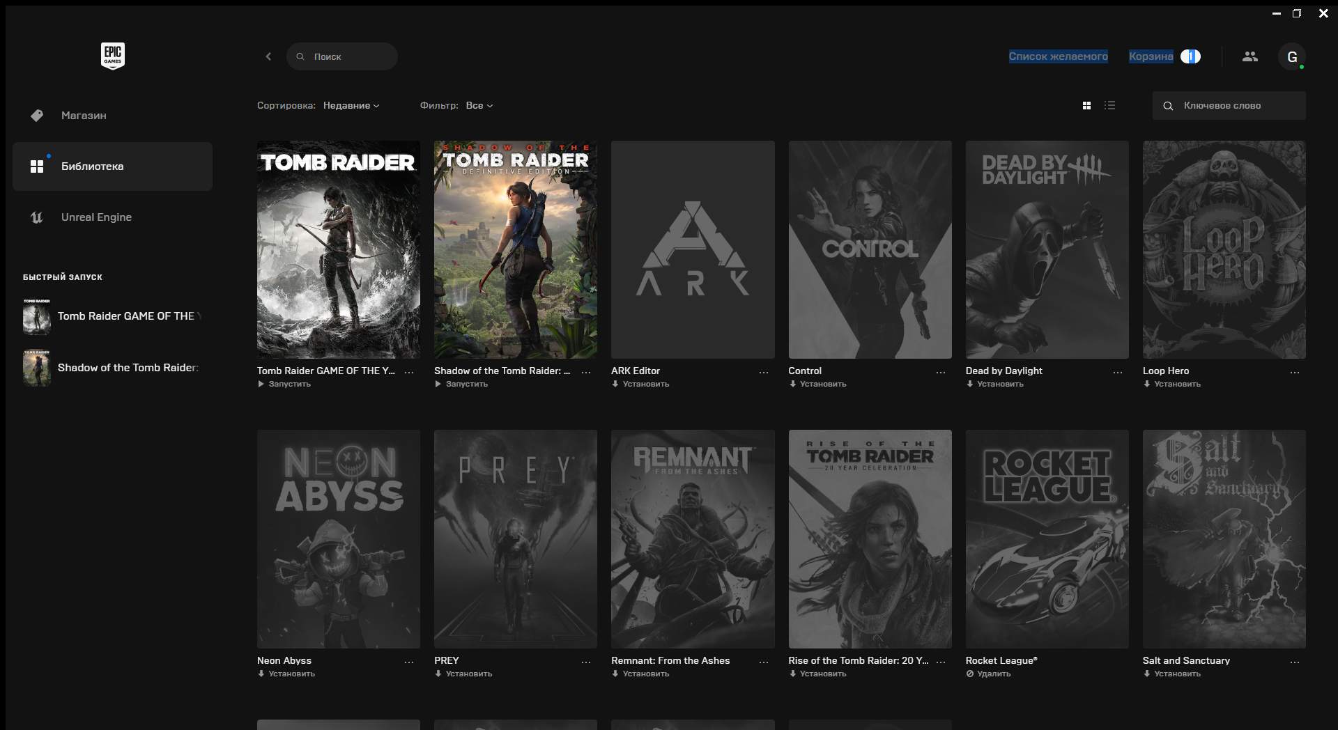Viewport: 1338px width, 730px height.
Task: Open the three-dot menu for Tomb Raider GAME OF THE YEAR
Action: coord(409,372)
